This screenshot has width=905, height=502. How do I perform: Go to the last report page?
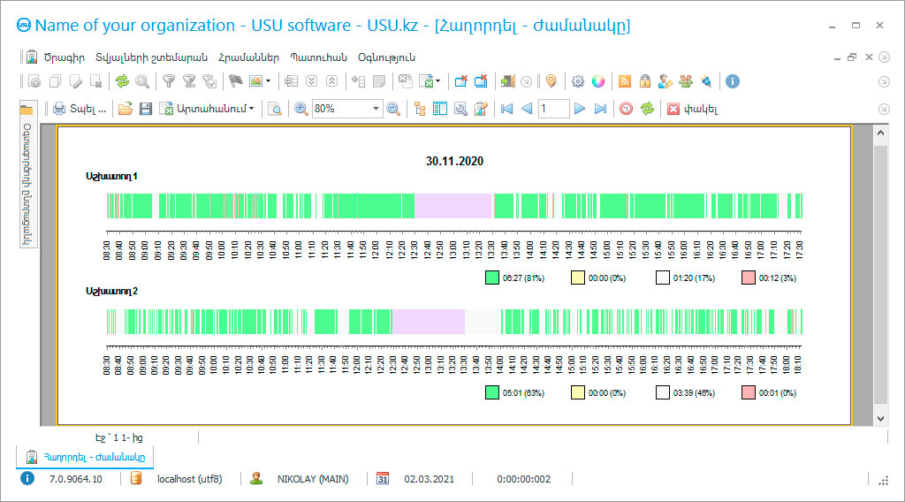600,109
